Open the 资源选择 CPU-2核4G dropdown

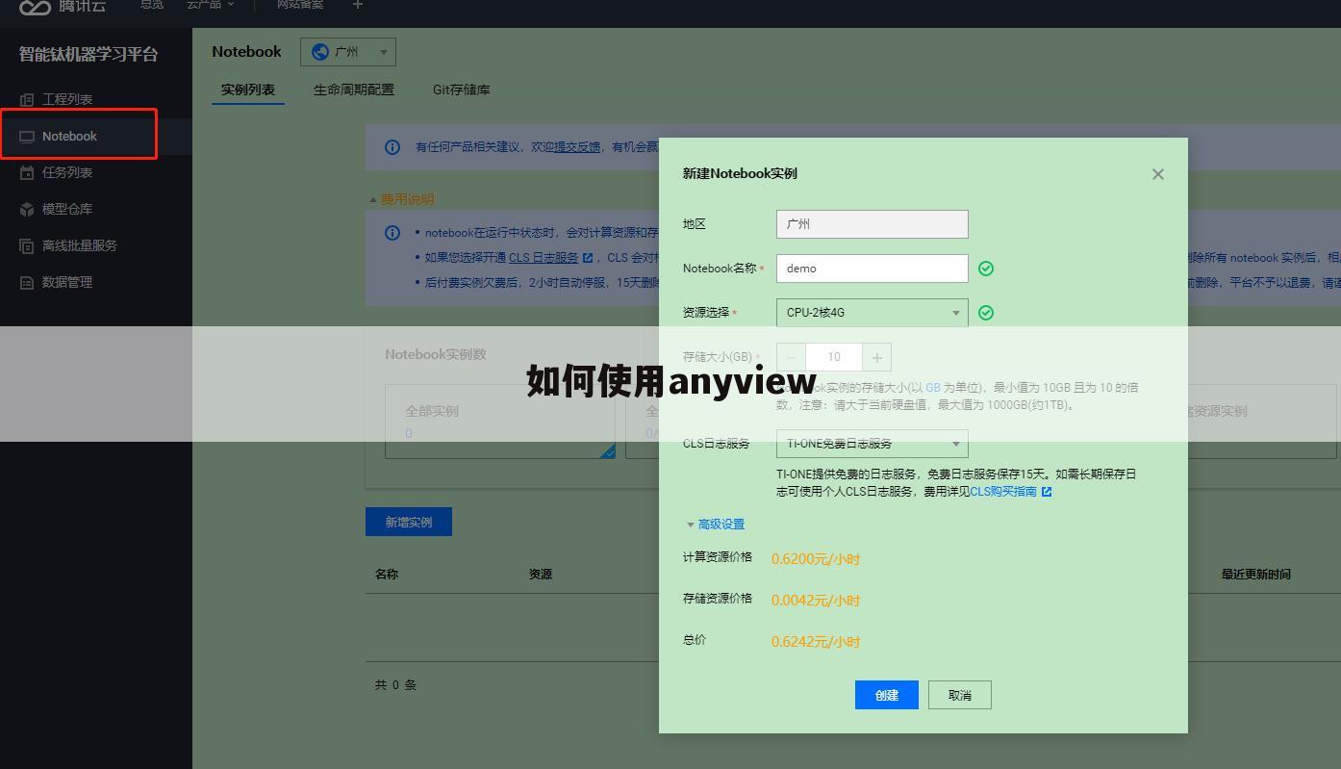[x=873, y=313]
